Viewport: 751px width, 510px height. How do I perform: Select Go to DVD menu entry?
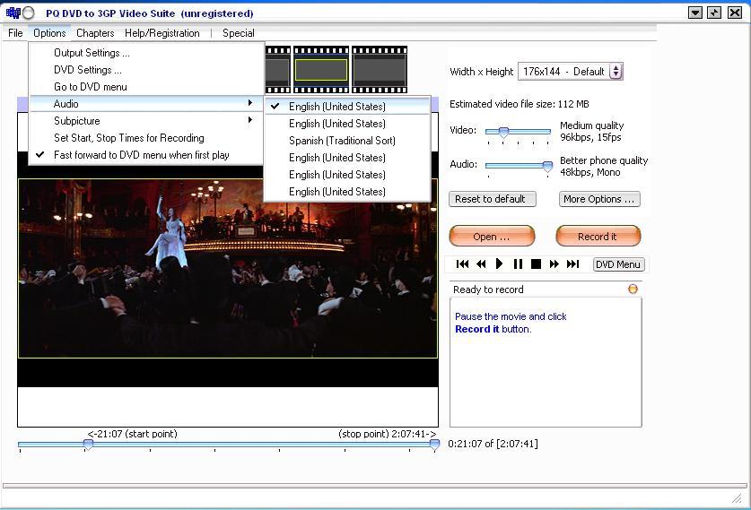point(146,87)
